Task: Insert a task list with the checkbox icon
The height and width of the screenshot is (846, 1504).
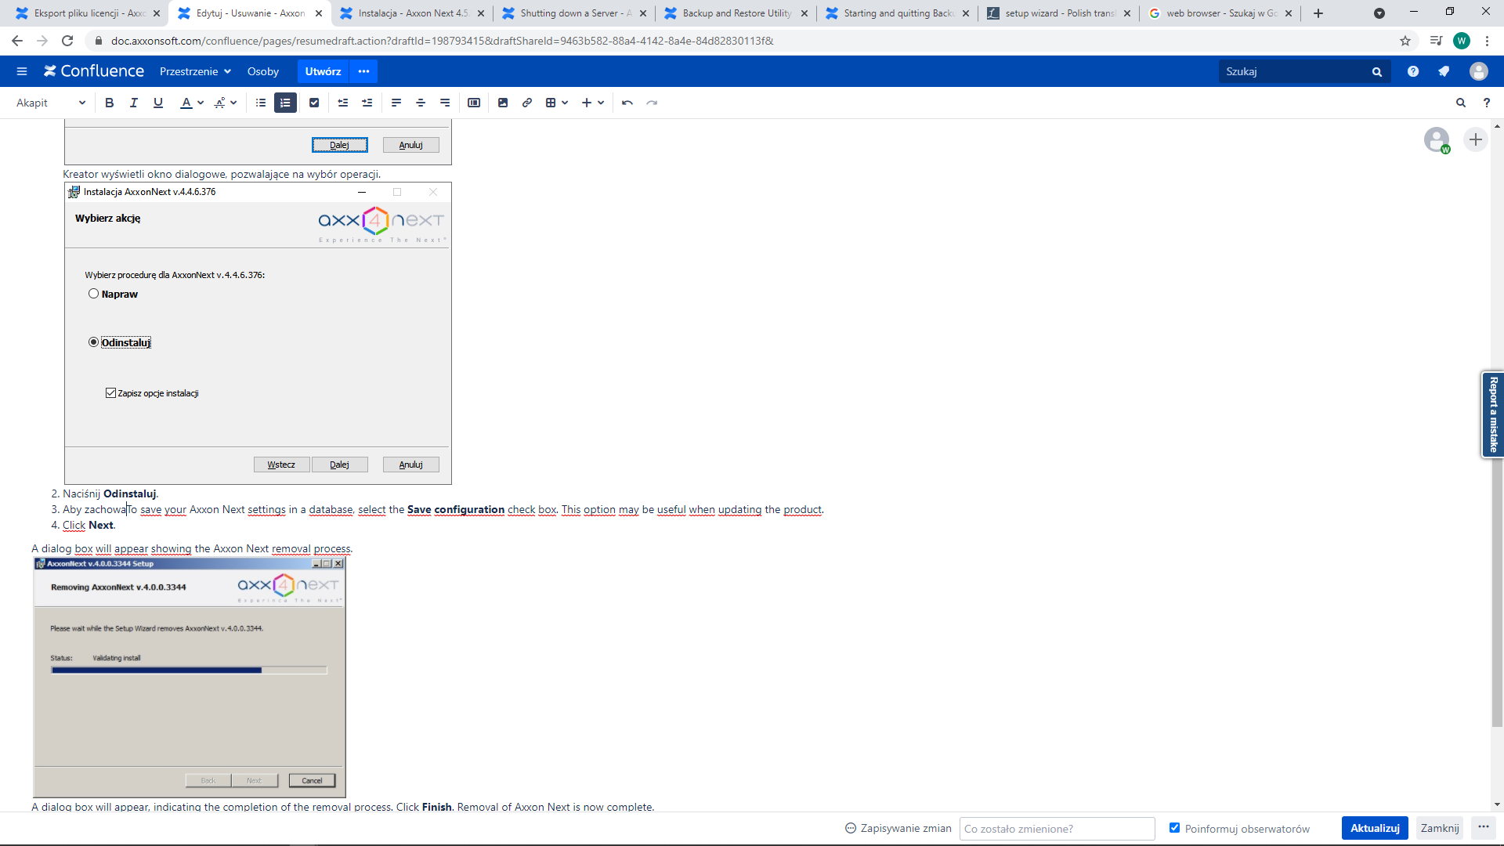Action: coord(314,103)
